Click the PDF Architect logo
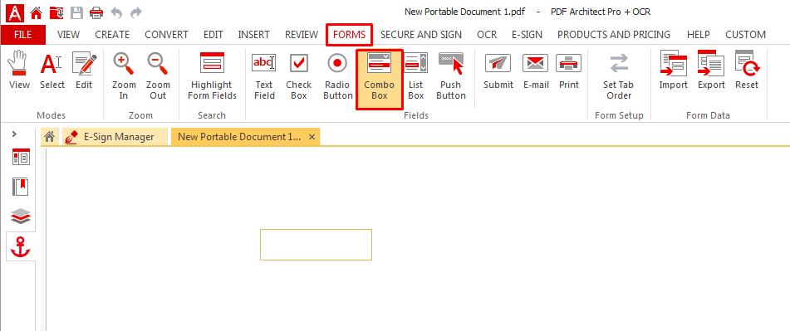Viewport: 790px width, 331px height. [15, 12]
